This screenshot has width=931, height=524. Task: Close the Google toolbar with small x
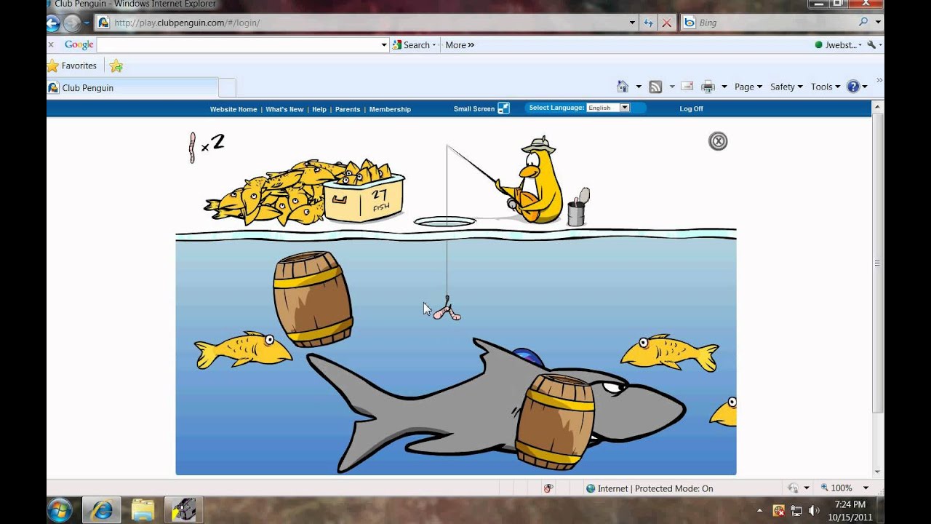tap(51, 44)
